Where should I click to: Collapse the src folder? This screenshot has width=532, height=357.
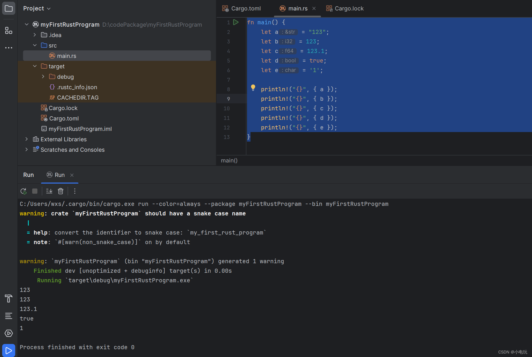tap(35, 45)
